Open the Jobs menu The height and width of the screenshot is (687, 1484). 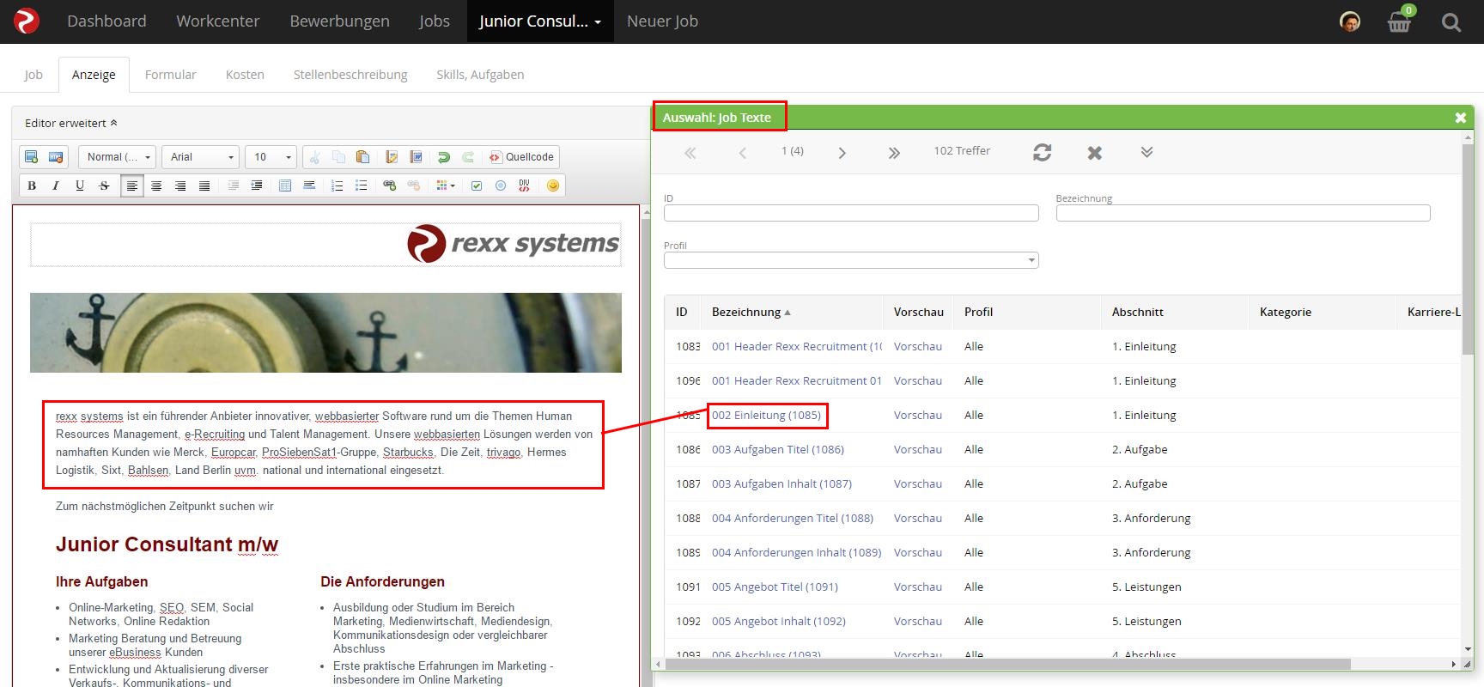point(435,21)
